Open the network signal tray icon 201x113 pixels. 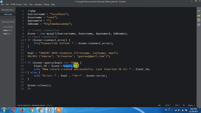[x=176, y=110]
